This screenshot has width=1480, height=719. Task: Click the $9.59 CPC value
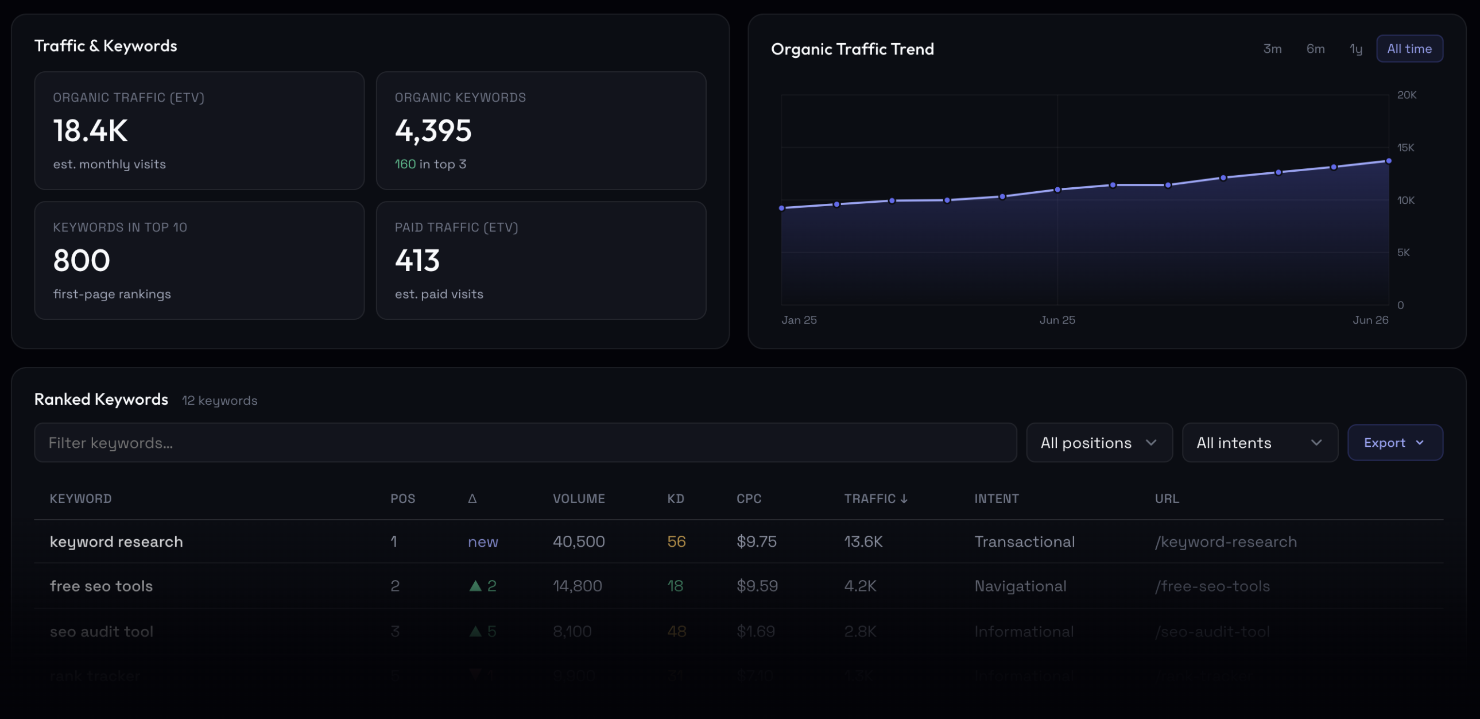point(757,586)
